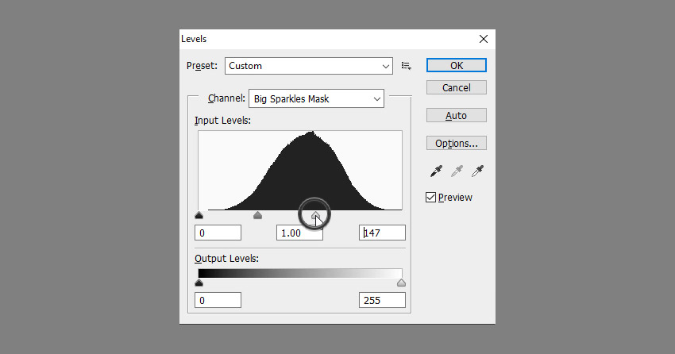This screenshot has width=675, height=354.
Task: Click the input highlight field 147
Action: coord(382,233)
